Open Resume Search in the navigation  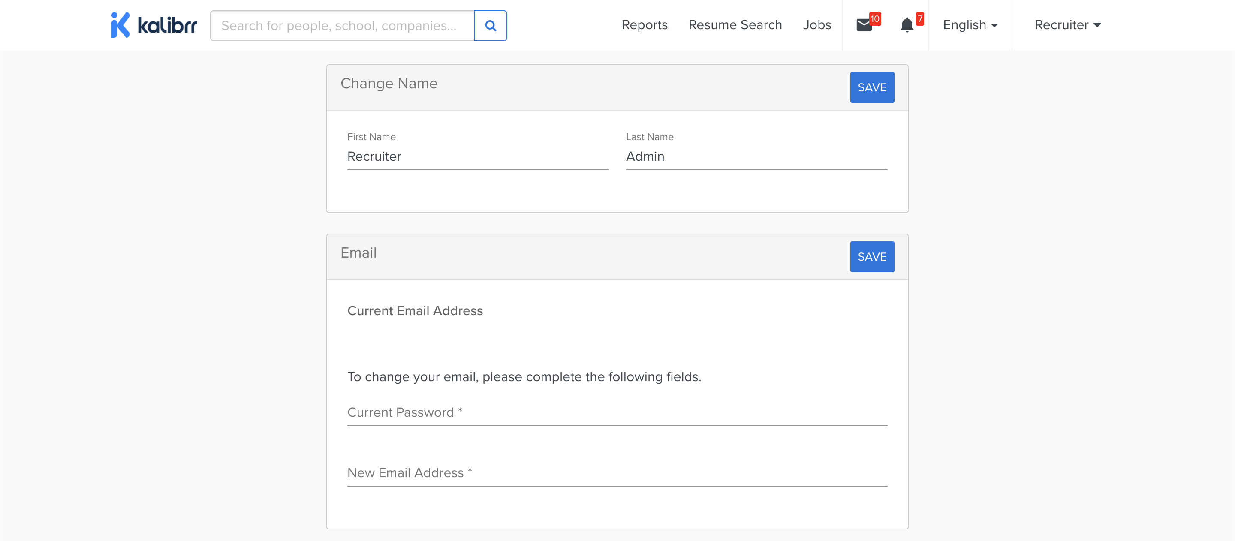tap(735, 25)
